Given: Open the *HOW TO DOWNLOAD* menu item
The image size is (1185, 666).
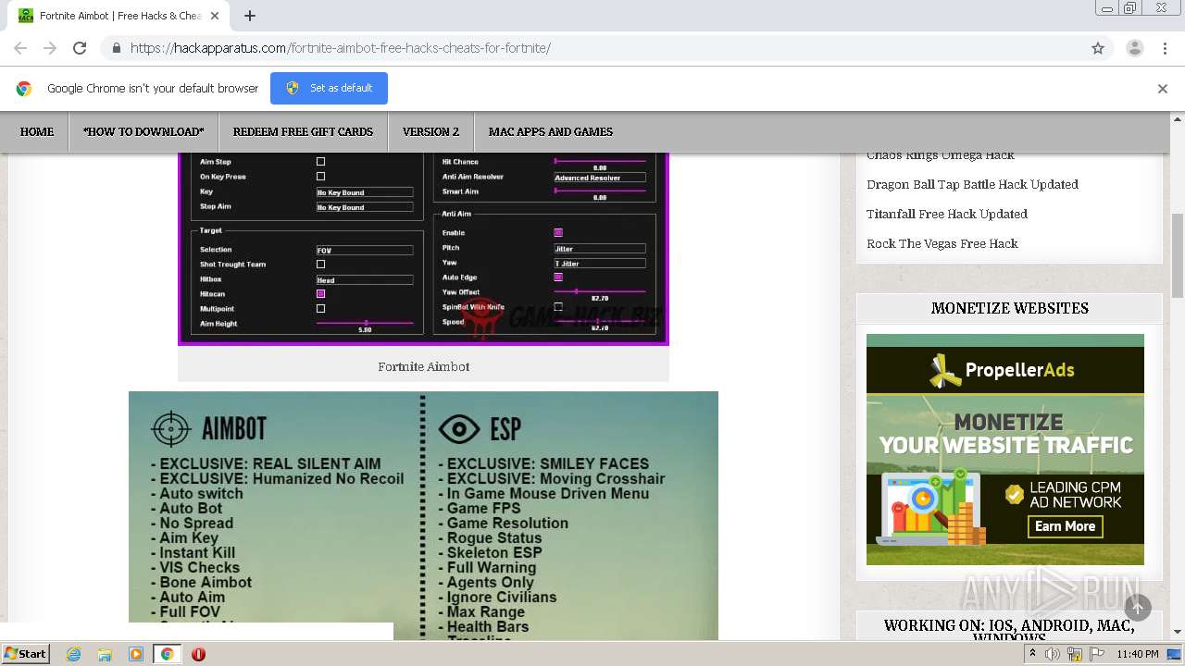Looking at the screenshot, I should pyautogui.click(x=143, y=131).
